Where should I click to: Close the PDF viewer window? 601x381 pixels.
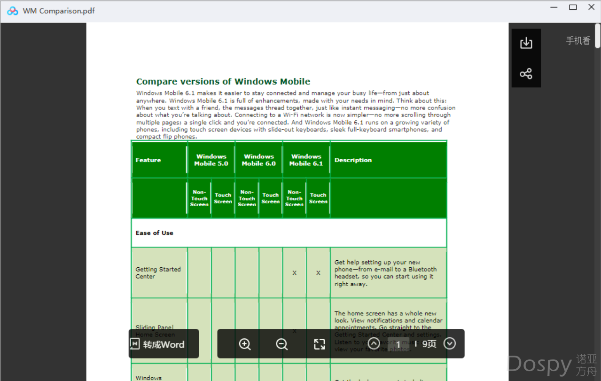coord(592,7)
